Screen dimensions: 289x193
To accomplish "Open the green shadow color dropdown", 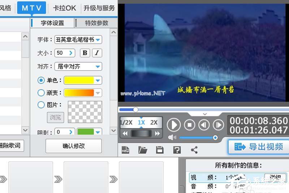I will tap(98, 132).
